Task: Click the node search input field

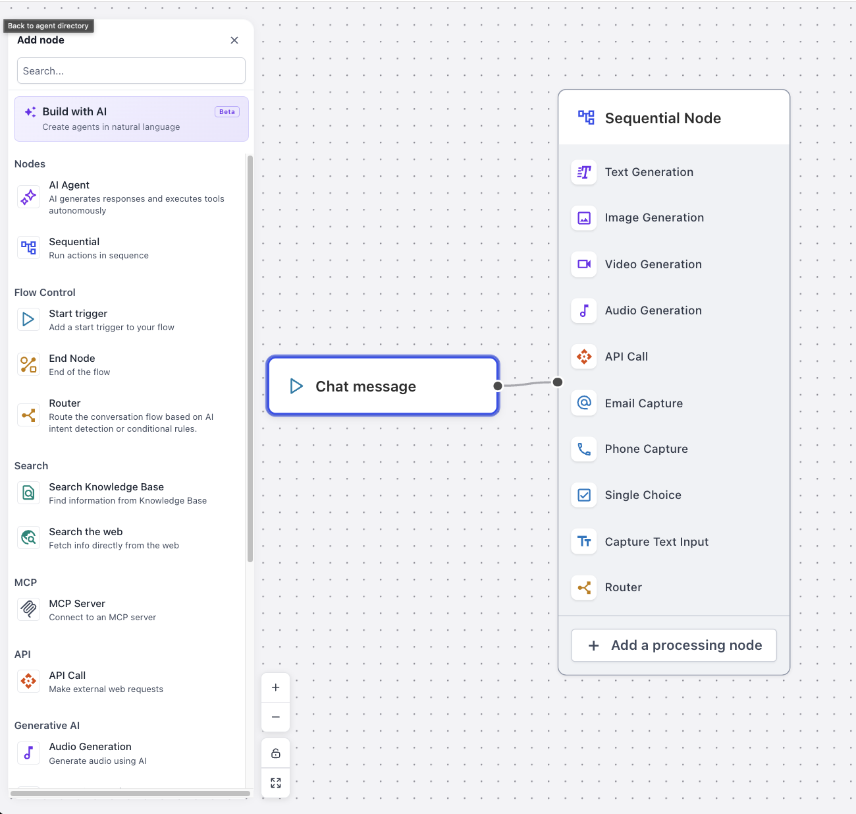Action: [x=131, y=71]
